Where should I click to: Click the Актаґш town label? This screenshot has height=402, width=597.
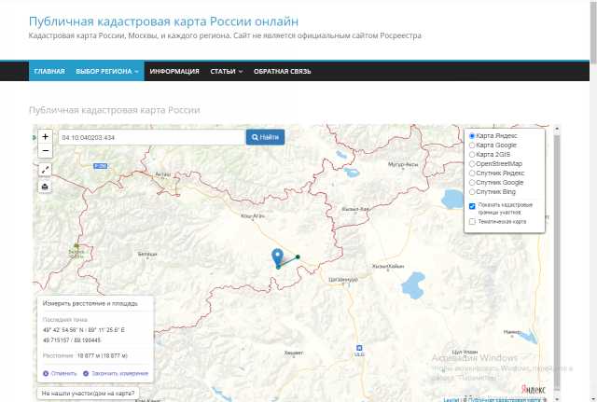coord(162,174)
